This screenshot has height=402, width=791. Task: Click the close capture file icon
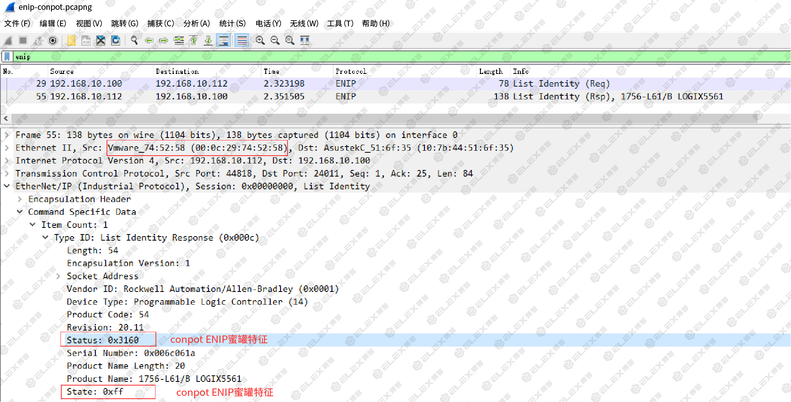click(x=101, y=40)
